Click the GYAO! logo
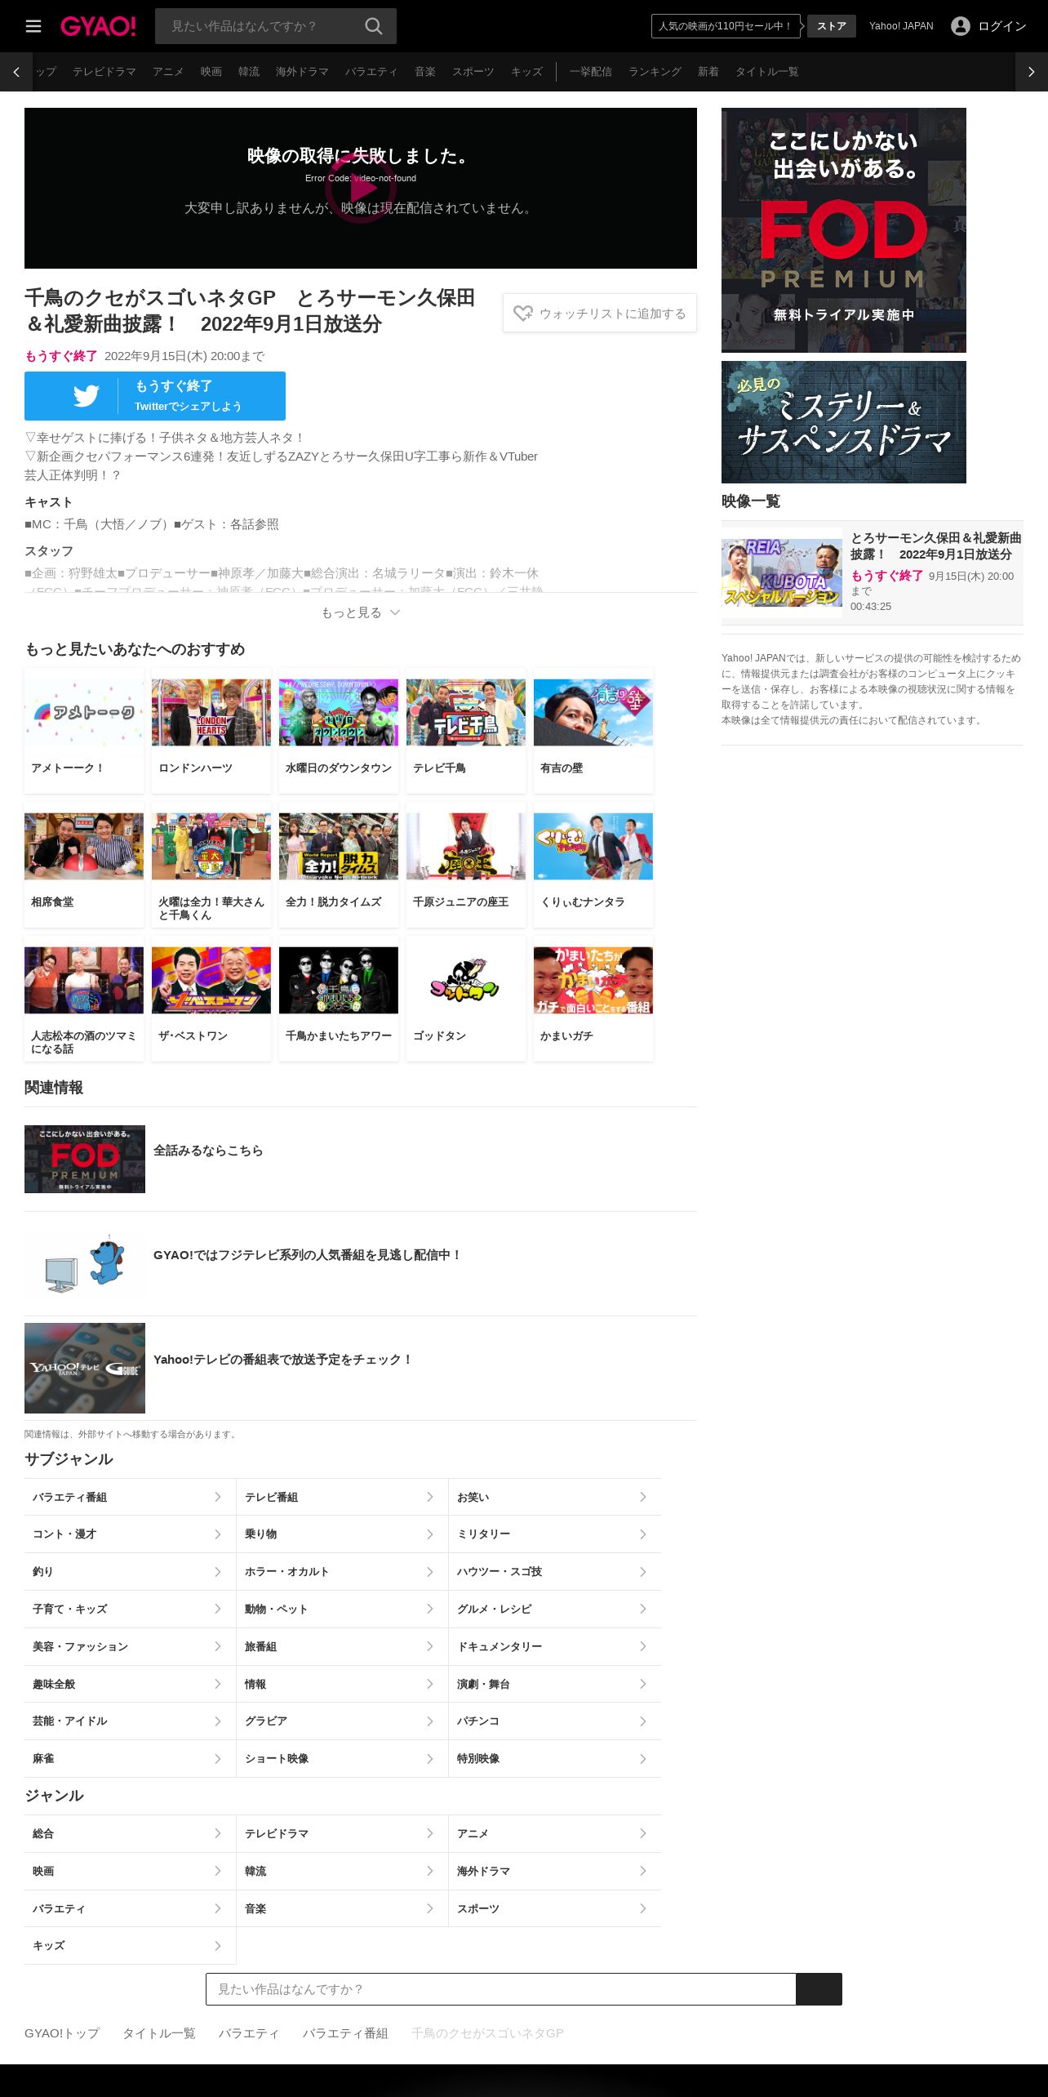Screen dimensions: 1048x2097 (98, 26)
